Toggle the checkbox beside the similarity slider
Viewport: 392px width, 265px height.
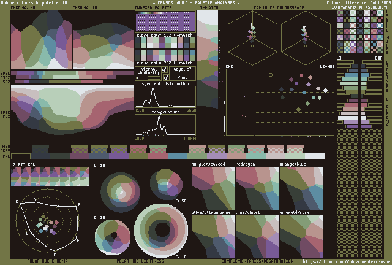tap(165, 77)
